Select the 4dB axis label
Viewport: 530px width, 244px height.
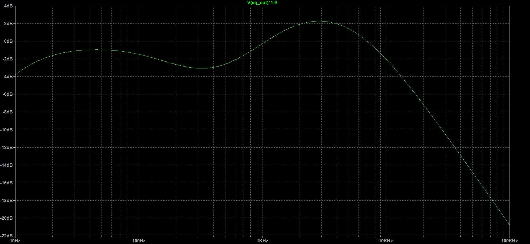pyautogui.click(x=8, y=6)
